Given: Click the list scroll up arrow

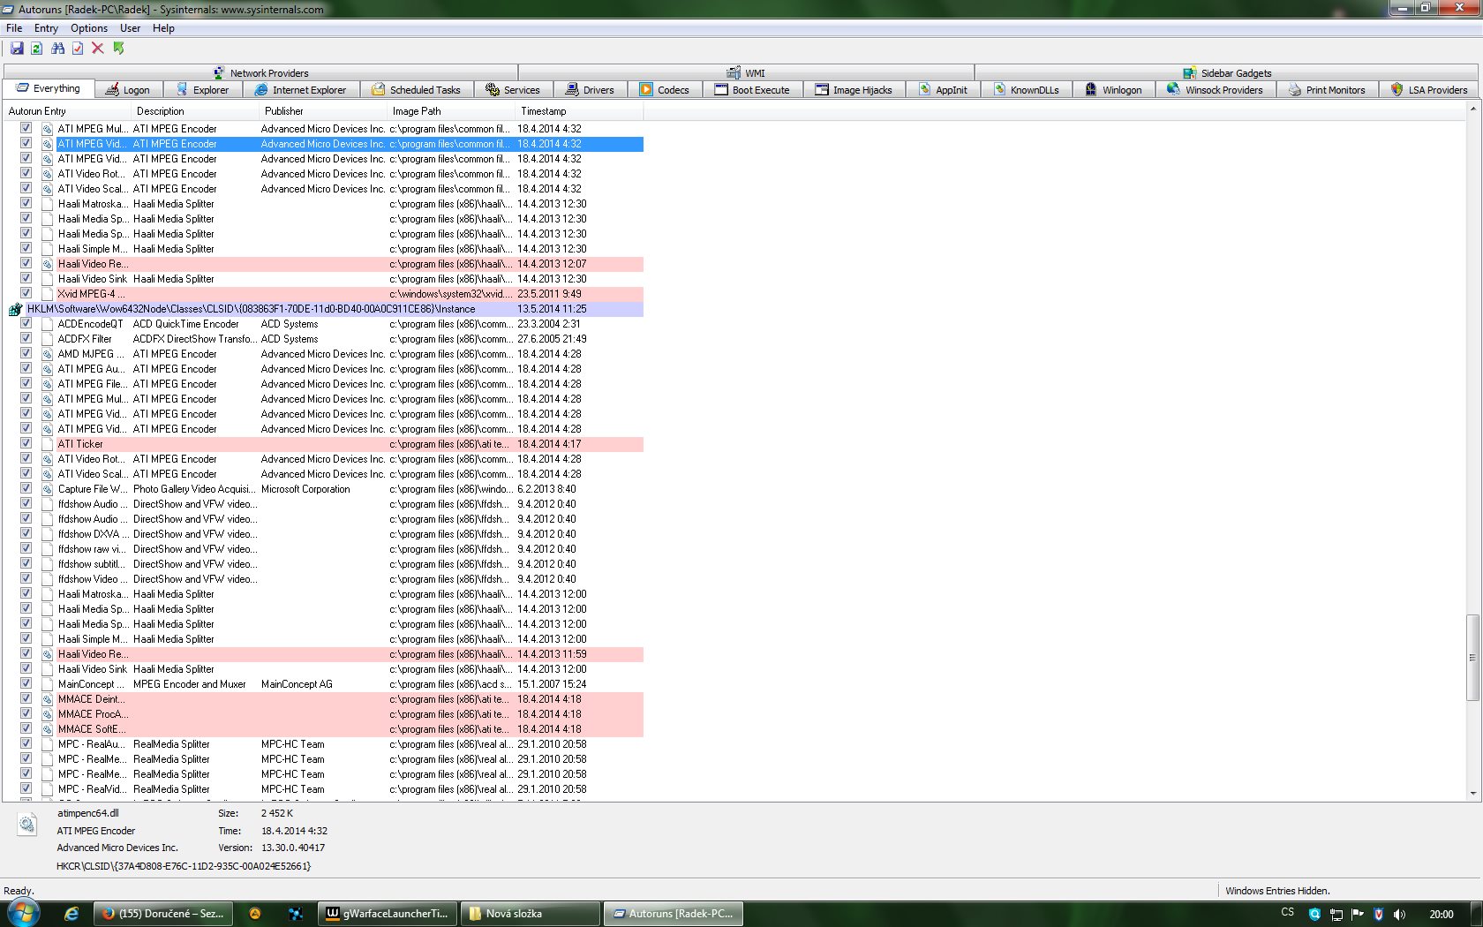Looking at the screenshot, I should click(x=1472, y=109).
